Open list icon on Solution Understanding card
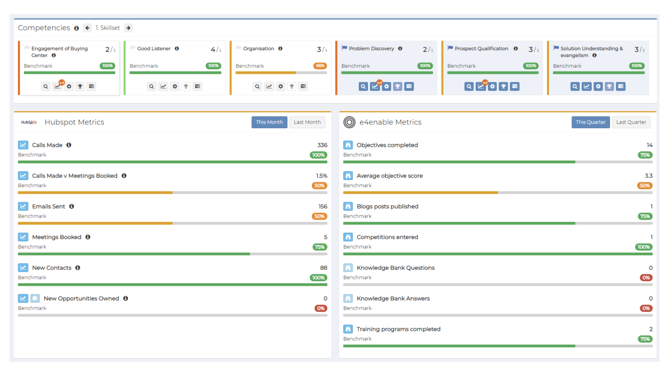 click(621, 86)
